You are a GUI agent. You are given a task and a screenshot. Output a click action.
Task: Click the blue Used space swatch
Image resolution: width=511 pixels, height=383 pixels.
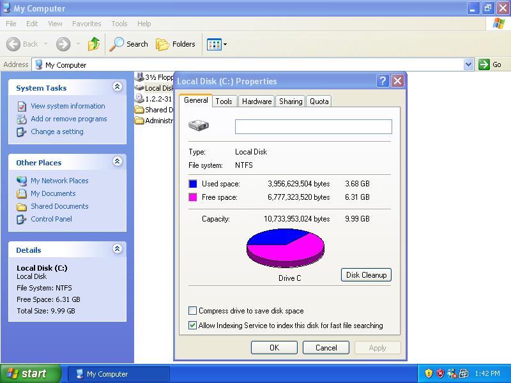point(193,184)
